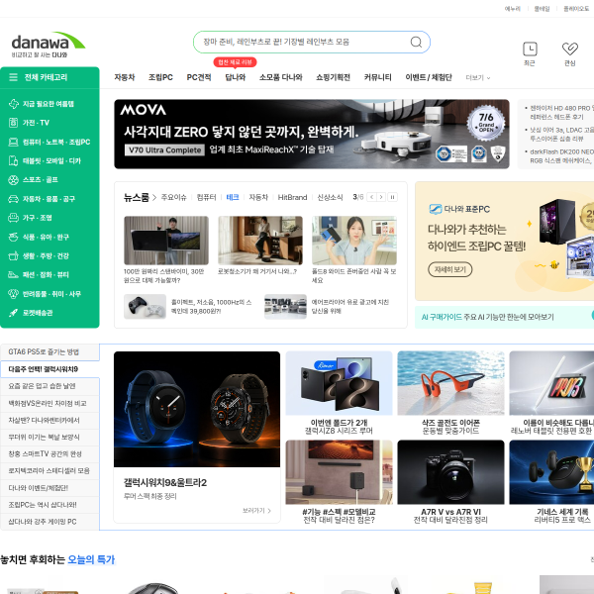The image size is (594, 594).
Task: Open 에어프라이어 news thumbnail
Action: 285,307
